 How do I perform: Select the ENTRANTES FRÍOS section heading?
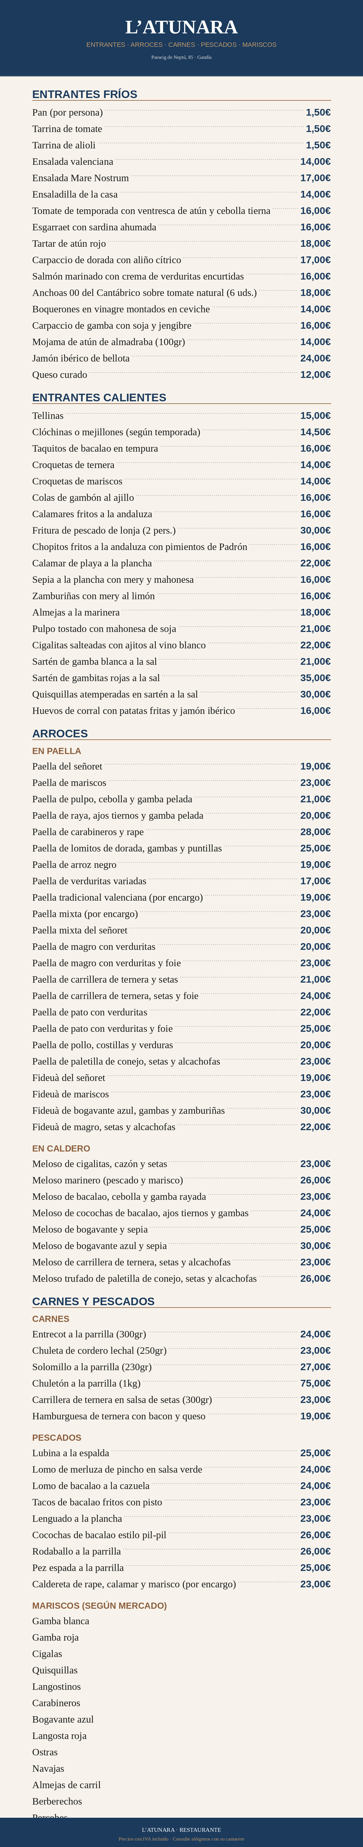(85, 94)
